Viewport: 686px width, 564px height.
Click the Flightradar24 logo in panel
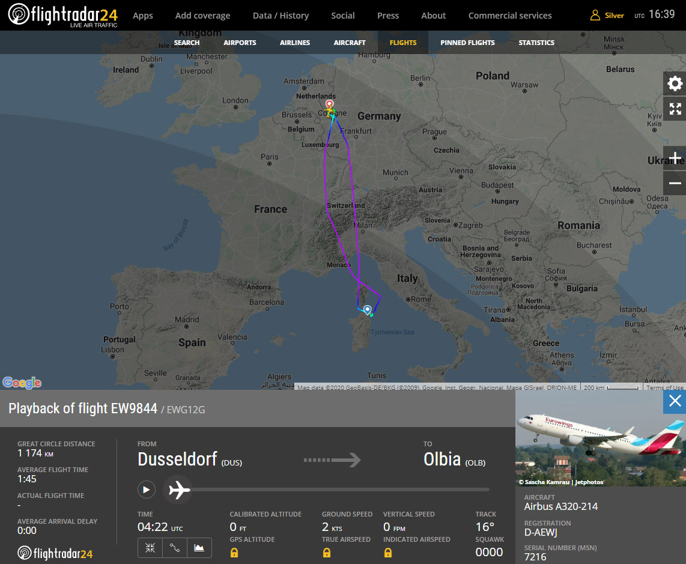(x=55, y=554)
